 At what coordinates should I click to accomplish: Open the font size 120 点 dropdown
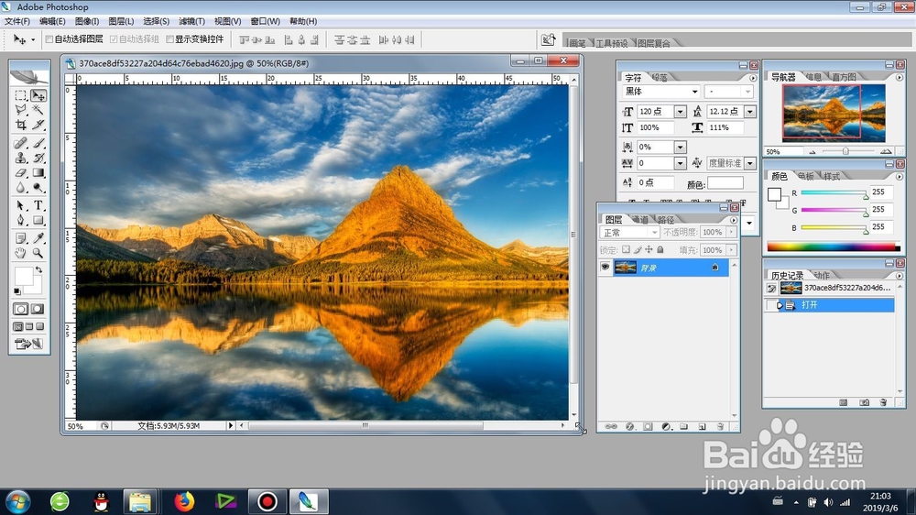pyautogui.click(x=680, y=112)
